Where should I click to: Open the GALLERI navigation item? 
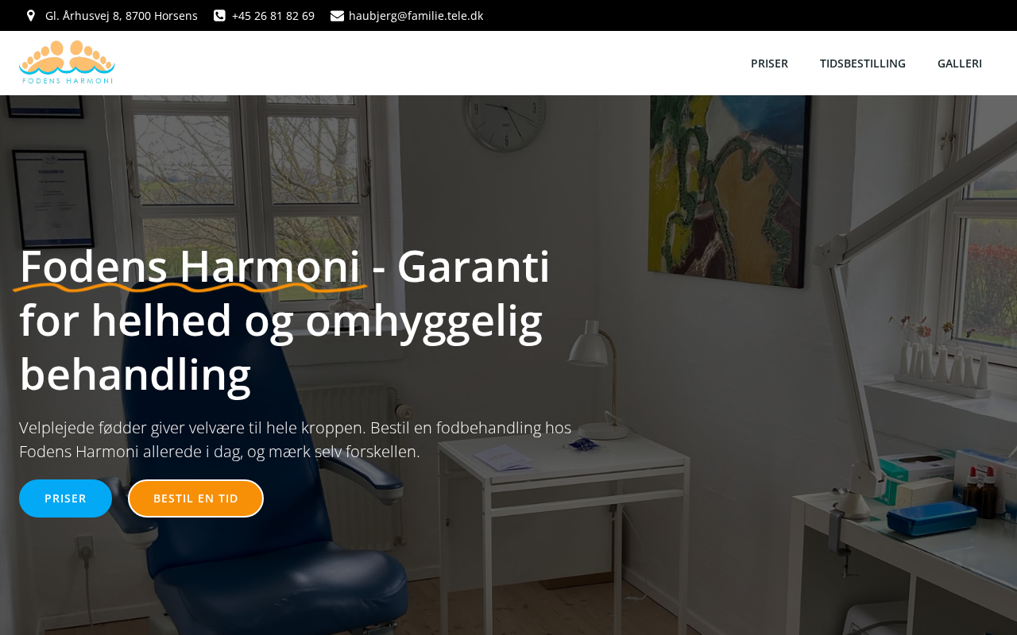(960, 63)
